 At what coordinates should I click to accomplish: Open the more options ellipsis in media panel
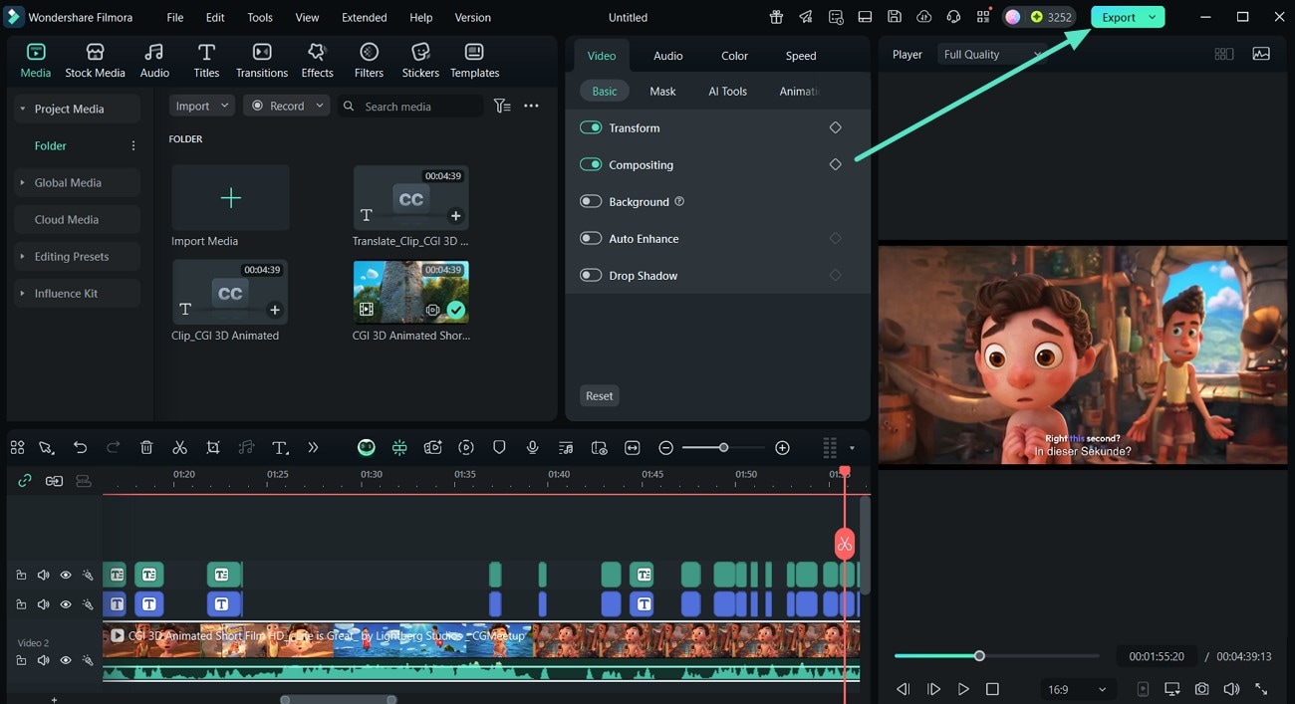531,106
